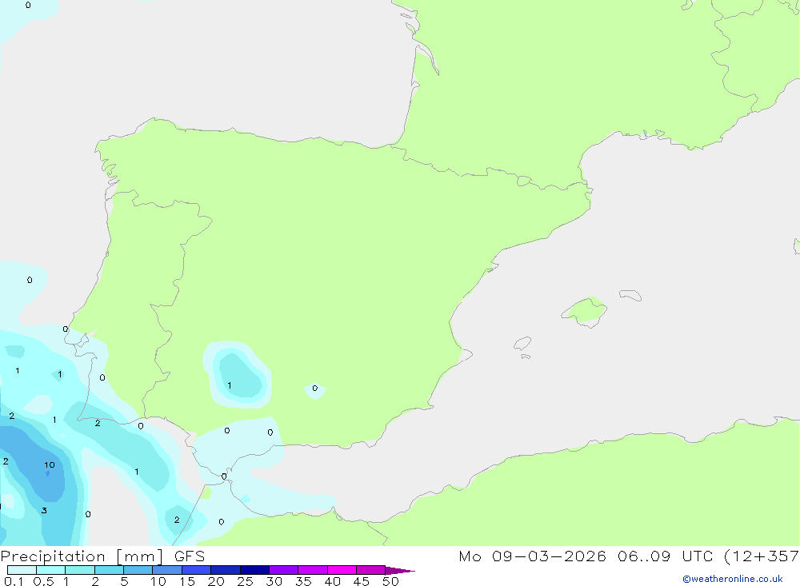
Task: Click the legend scale label '0.5'
Action: tap(43, 581)
